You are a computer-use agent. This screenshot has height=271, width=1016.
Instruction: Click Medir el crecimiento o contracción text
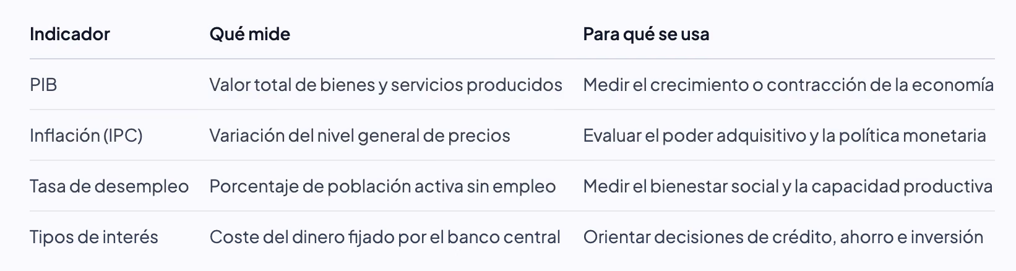[725, 85]
